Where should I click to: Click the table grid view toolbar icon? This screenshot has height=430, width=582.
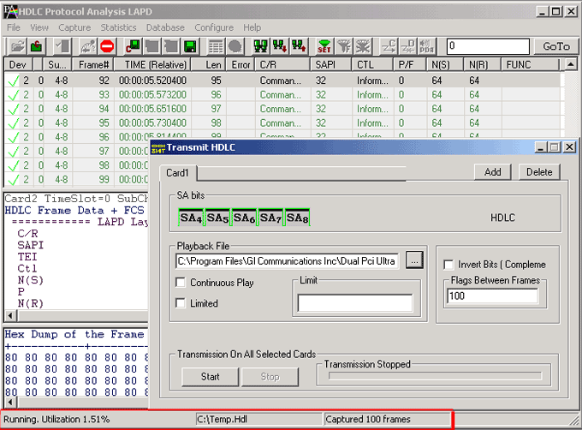coord(216,47)
